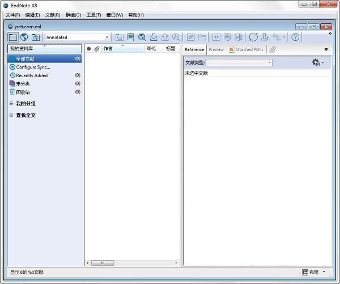Maximize the pc6.com.enl library window

click(313, 27)
